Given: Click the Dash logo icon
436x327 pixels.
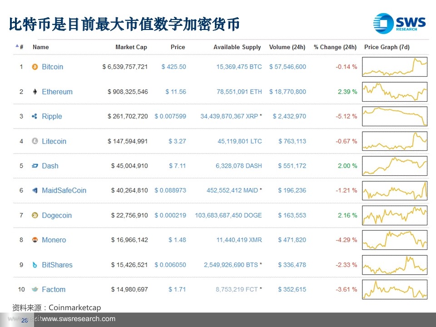Looking at the screenshot, I should [x=35, y=166].
